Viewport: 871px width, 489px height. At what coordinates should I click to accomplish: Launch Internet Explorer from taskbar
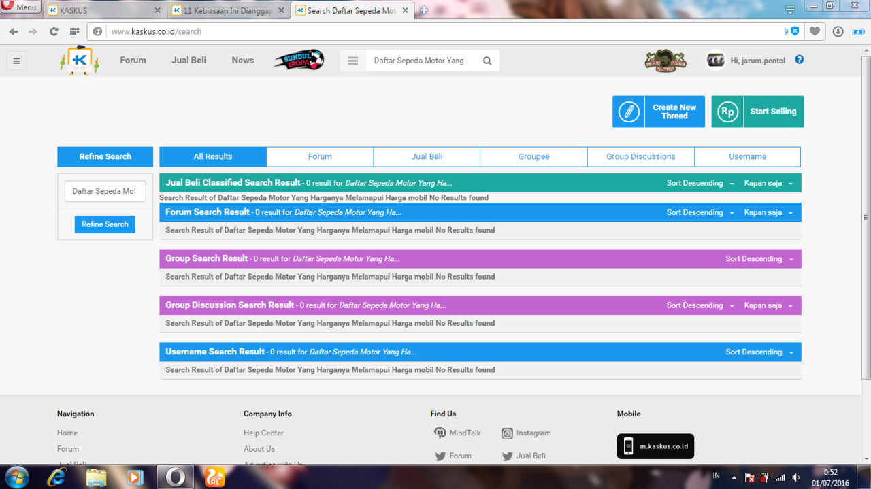[56, 477]
